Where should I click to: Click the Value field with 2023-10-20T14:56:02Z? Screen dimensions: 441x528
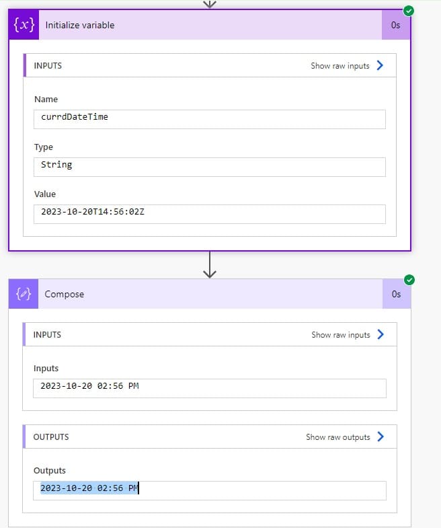(209, 214)
